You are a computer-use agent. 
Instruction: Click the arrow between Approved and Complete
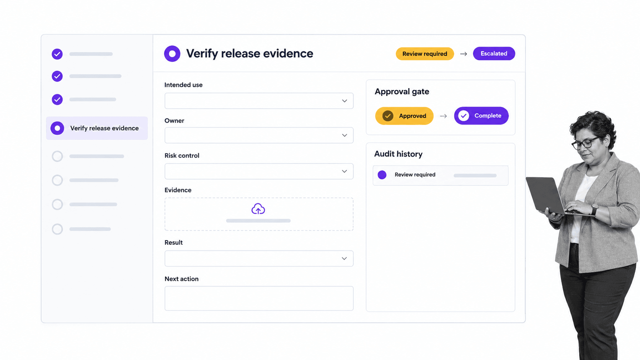(x=443, y=116)
